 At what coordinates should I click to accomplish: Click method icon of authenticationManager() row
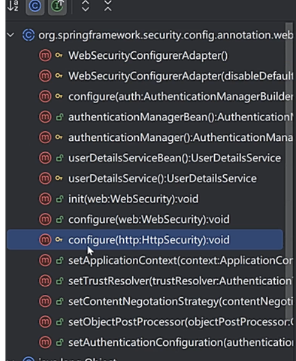pyautogui.click(x=45, y=138)
